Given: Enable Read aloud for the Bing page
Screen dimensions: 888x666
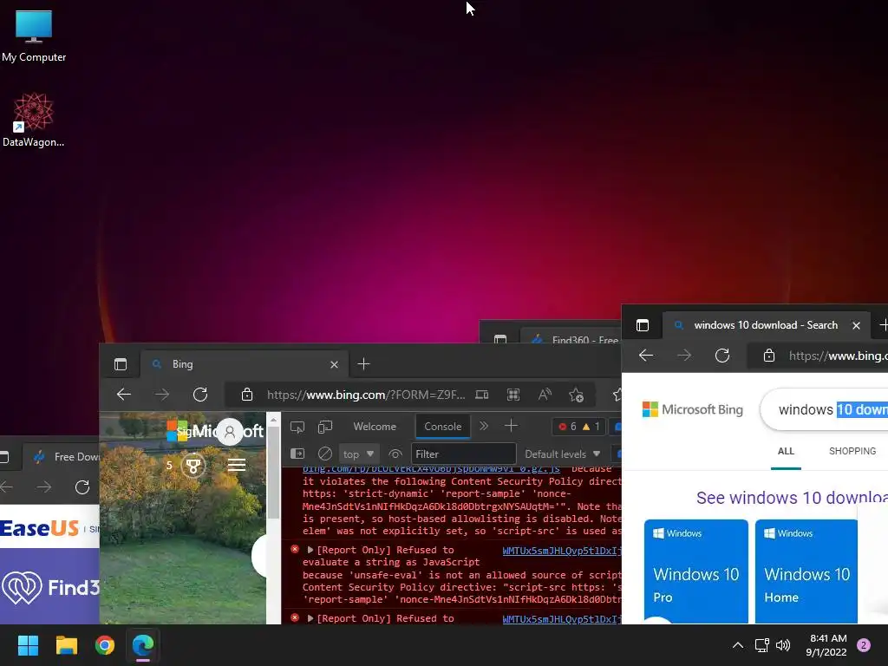Looking at the screenshot, I should 545,395.
